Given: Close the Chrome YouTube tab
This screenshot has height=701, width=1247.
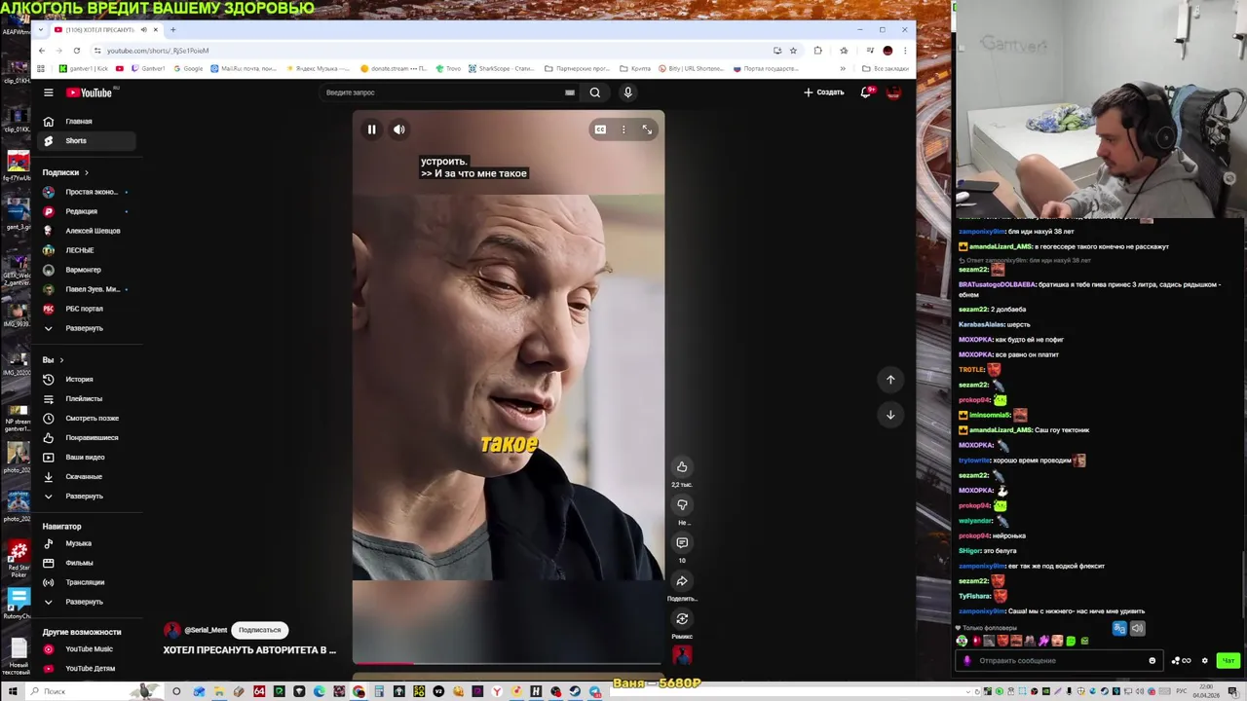Looking at the screenshot, I should tap(156, 29).
